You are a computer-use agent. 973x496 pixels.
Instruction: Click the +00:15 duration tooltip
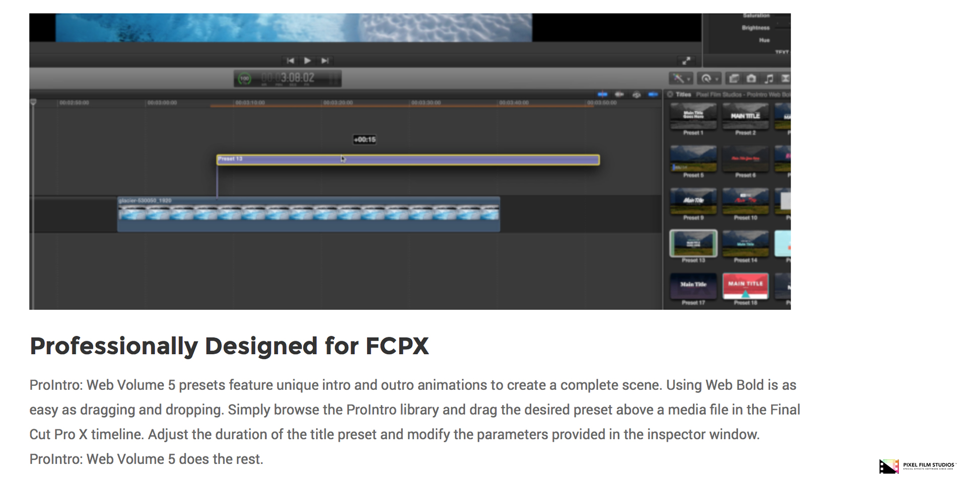365,139
